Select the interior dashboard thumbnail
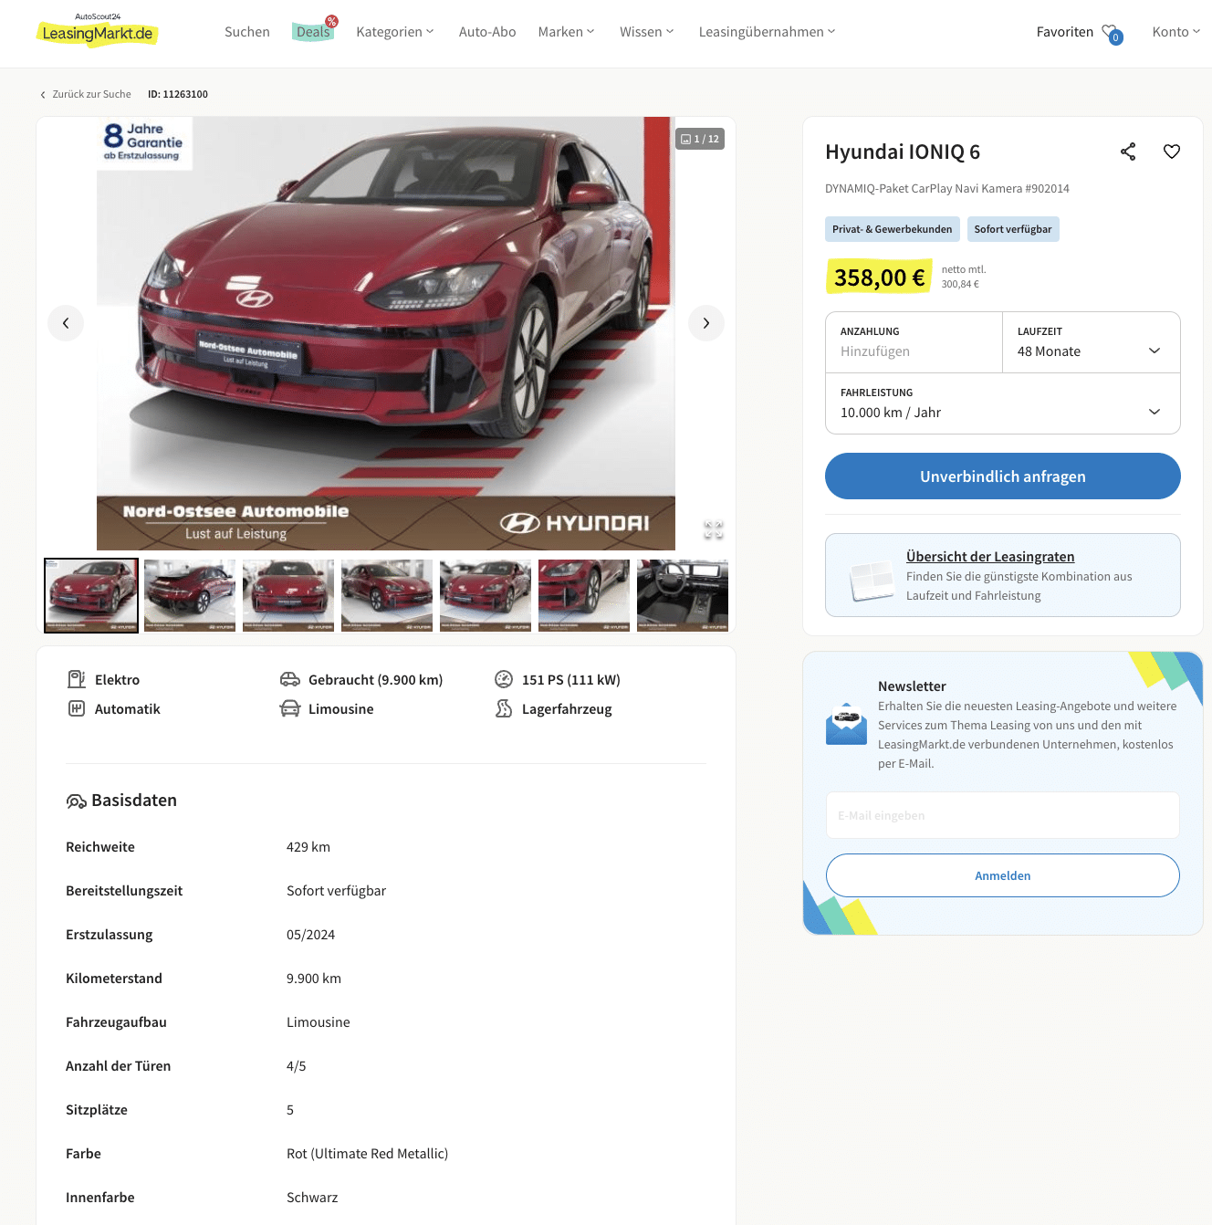This screenshot has width=1212, height=1225. tap(683, 595)
